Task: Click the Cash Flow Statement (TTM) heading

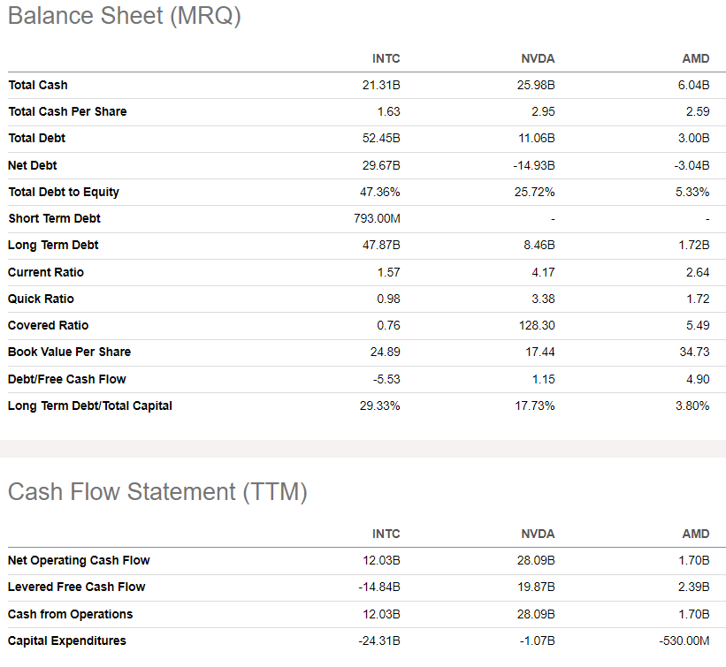Action: coord(157,492)
